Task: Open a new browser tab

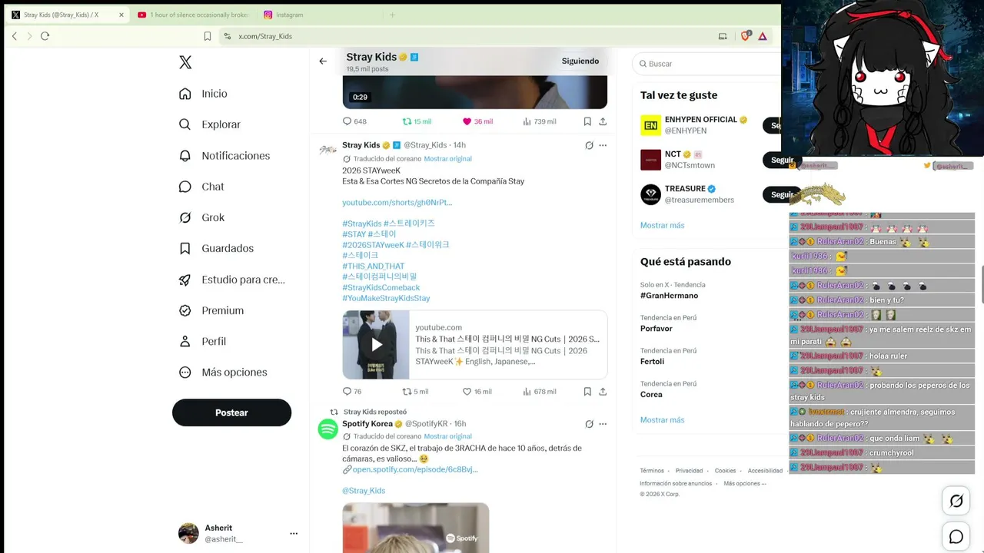Action: (392, 15)
